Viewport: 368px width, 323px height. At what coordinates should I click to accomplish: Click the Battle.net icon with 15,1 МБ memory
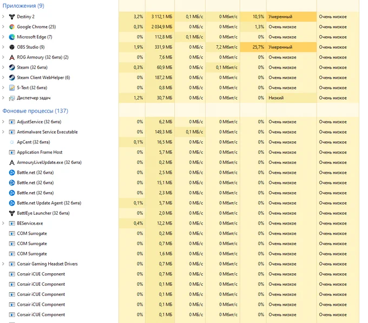pos(12,183)
